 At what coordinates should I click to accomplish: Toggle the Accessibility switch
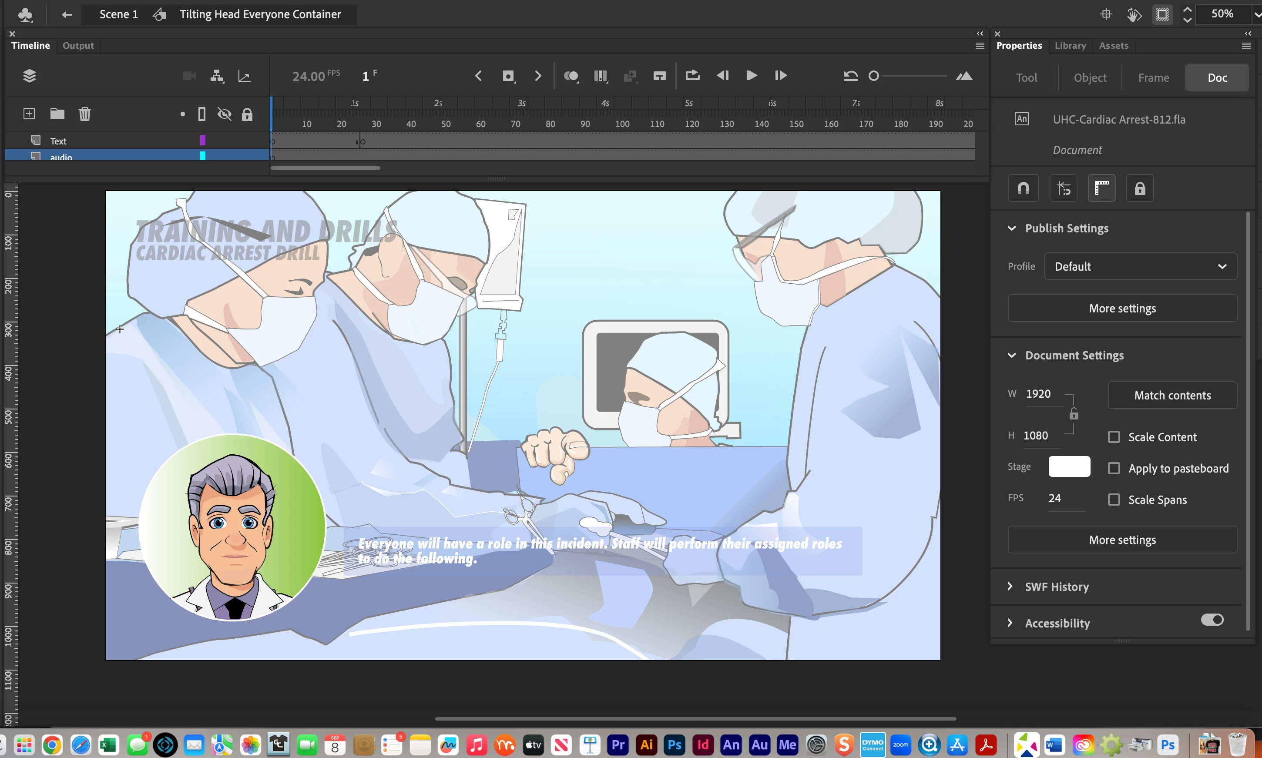1212,620
